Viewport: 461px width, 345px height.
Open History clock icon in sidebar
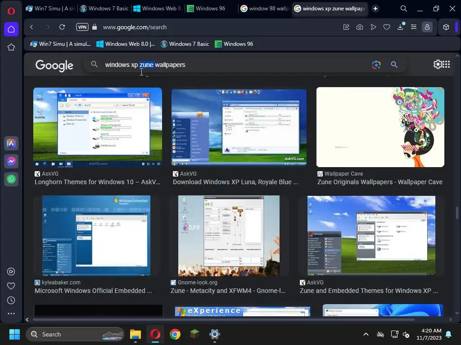click(11, 301)
